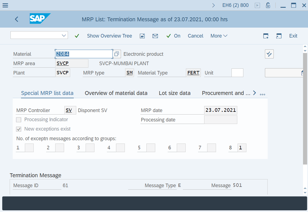Image resolution: width=308 pixels, height=212 pixels.
Task: Click Show Overview Tree
Action: click(109, 36)
